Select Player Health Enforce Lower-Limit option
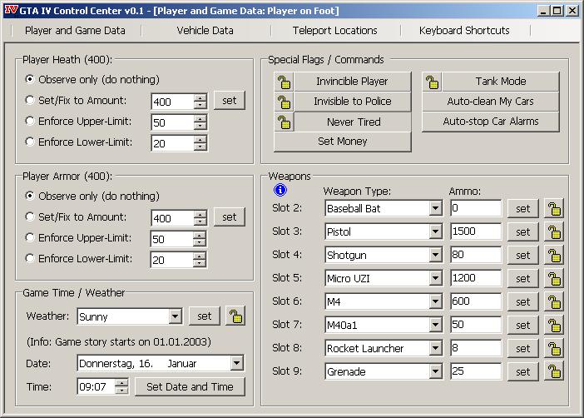 pyautogui.click(x=31, y=142)
